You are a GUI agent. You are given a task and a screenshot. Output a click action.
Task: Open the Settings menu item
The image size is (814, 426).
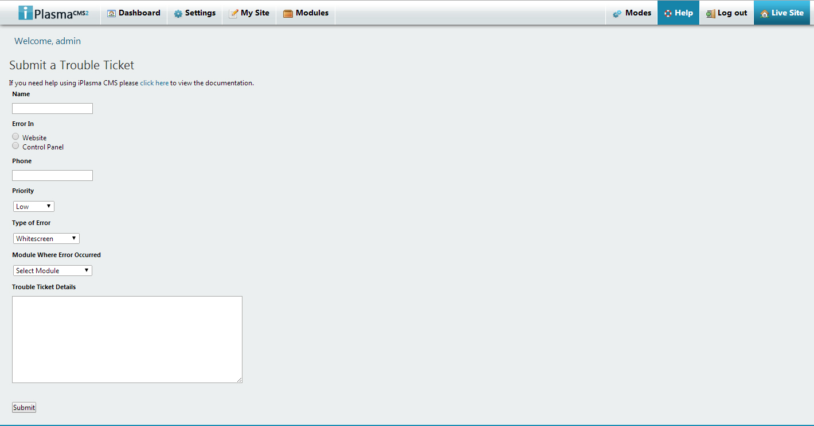(194, 13)
